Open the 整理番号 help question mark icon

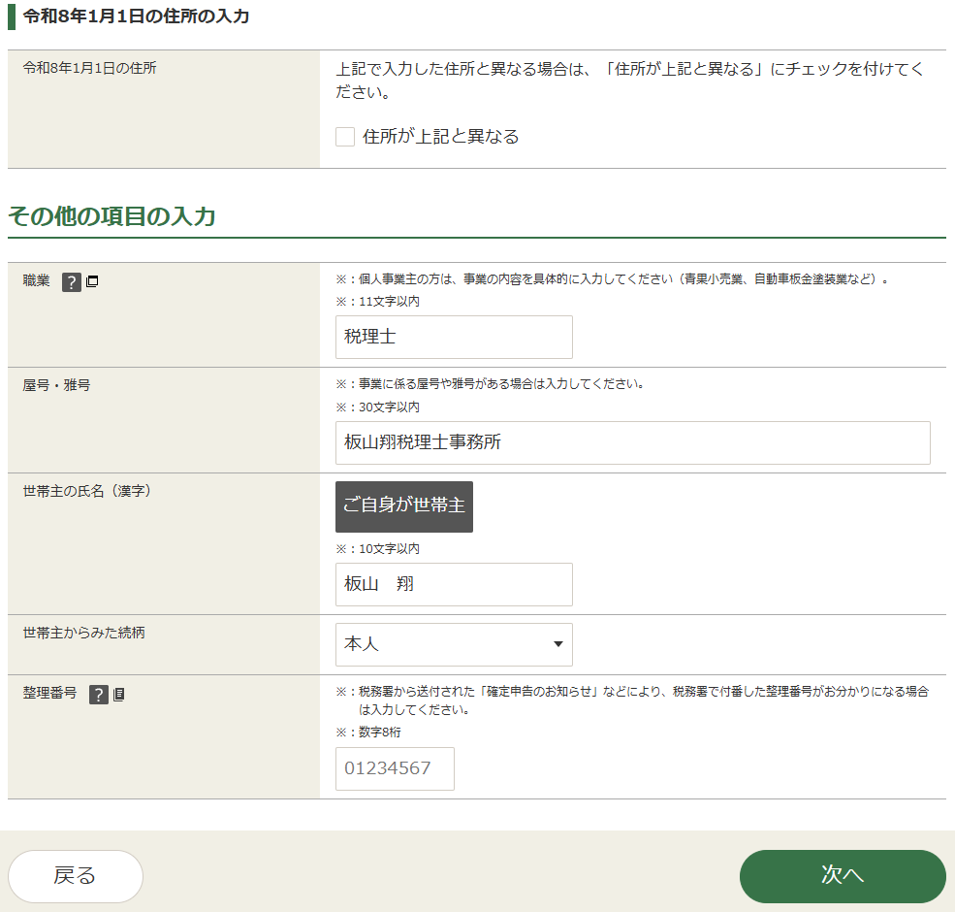99,695
